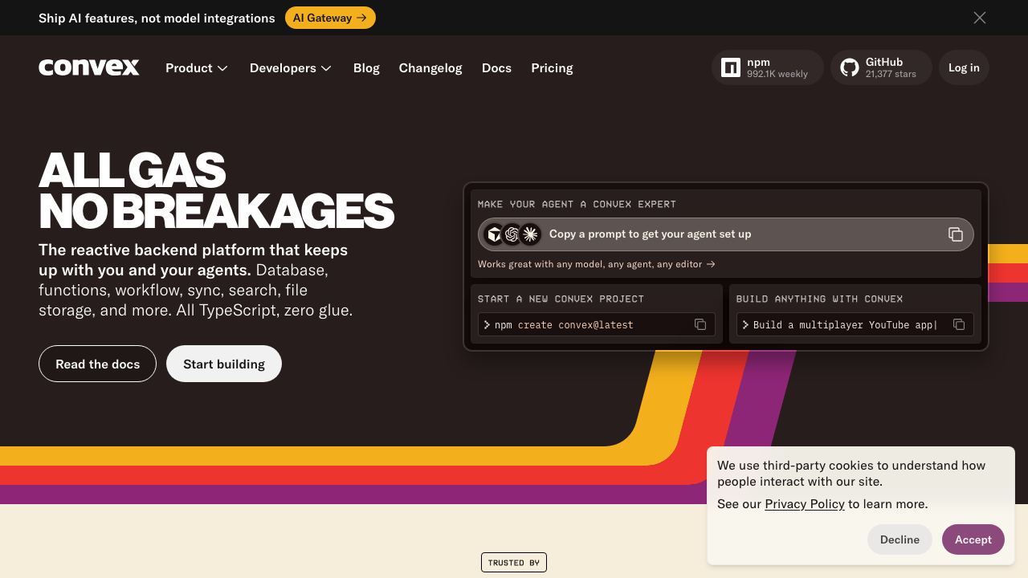Click 'BUILD ANYTHING WITH CONVEX' heading
The width and height of the screenshot is (1028, 578).
tap(819, 299)
